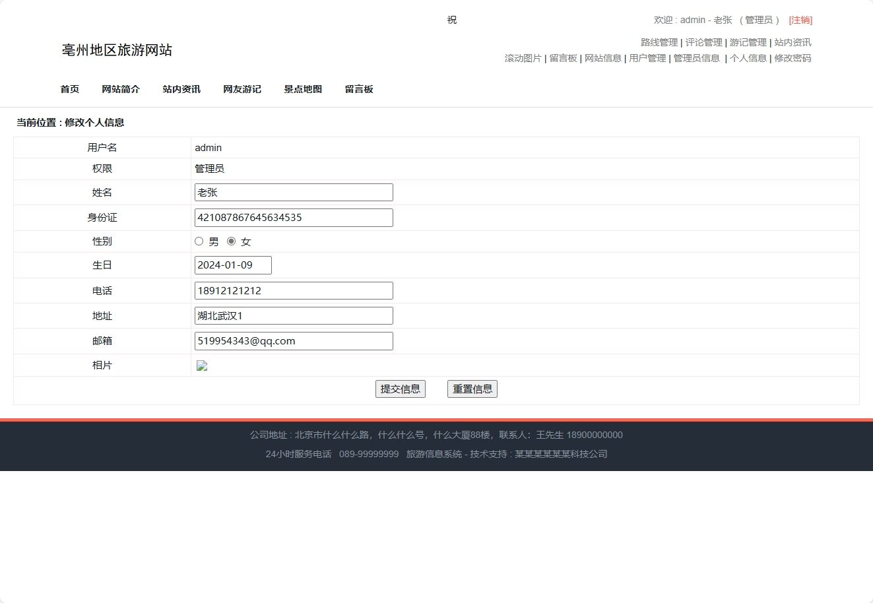Click the 姓名 name input field

(x=293, y=192)
